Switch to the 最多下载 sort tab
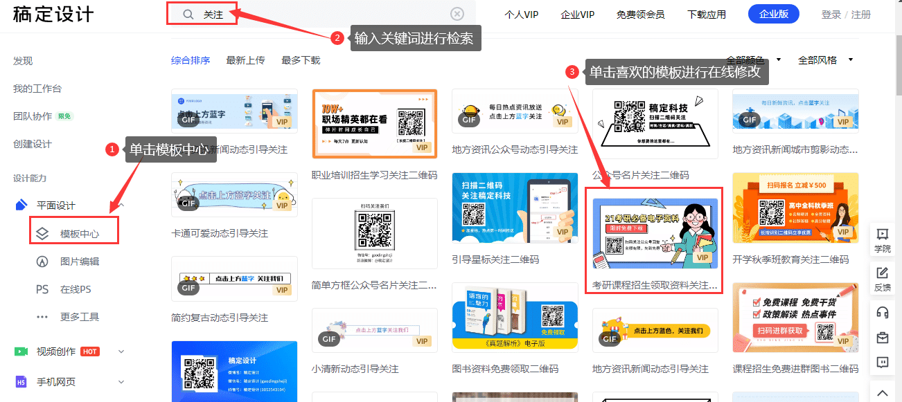Screen dimensions: 902x402 [x=301, y=60]
